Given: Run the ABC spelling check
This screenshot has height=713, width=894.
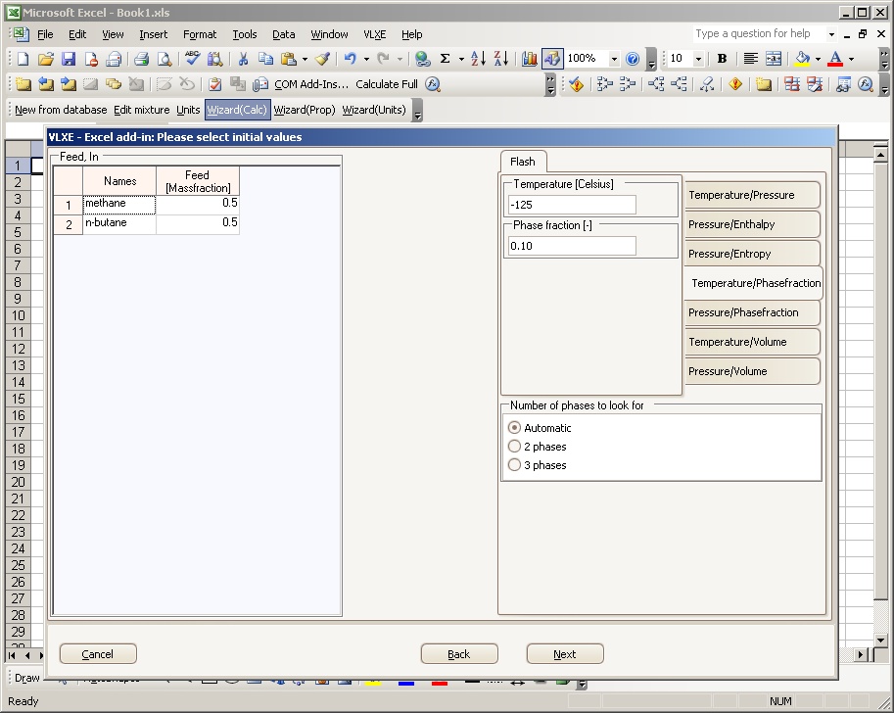Looking at the screenshot, I should [x=192, y=58].
